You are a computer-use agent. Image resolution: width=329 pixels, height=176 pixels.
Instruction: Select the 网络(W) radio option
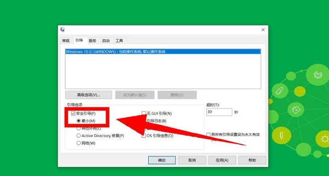click(x=78, y=143)
